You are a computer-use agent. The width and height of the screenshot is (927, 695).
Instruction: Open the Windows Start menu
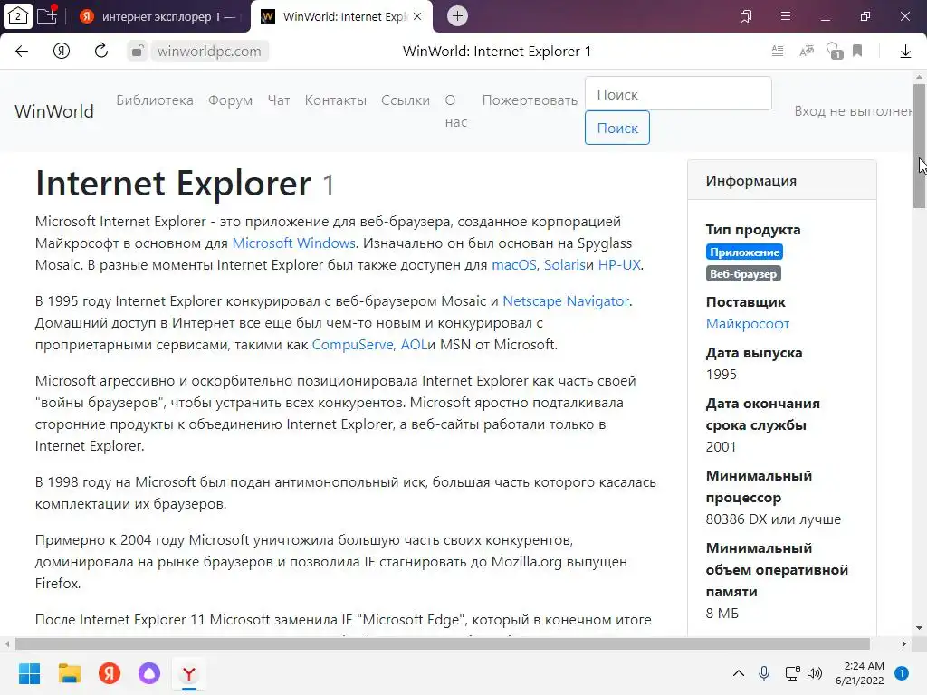[x=29, y=673]
